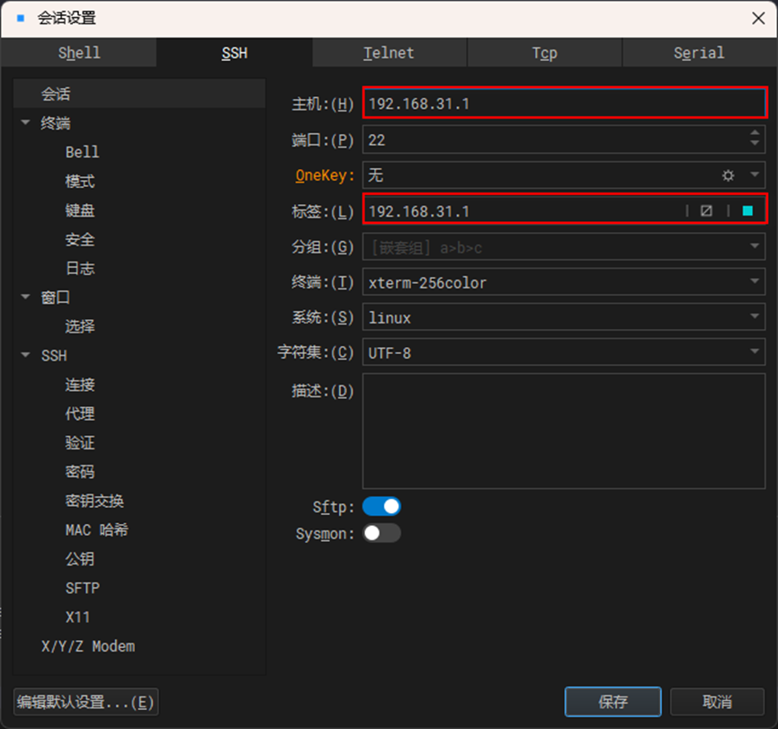This screenshot has height=729, width=778.
Task: Open the OneKey selection dropdown
Action: coord(754,174)
